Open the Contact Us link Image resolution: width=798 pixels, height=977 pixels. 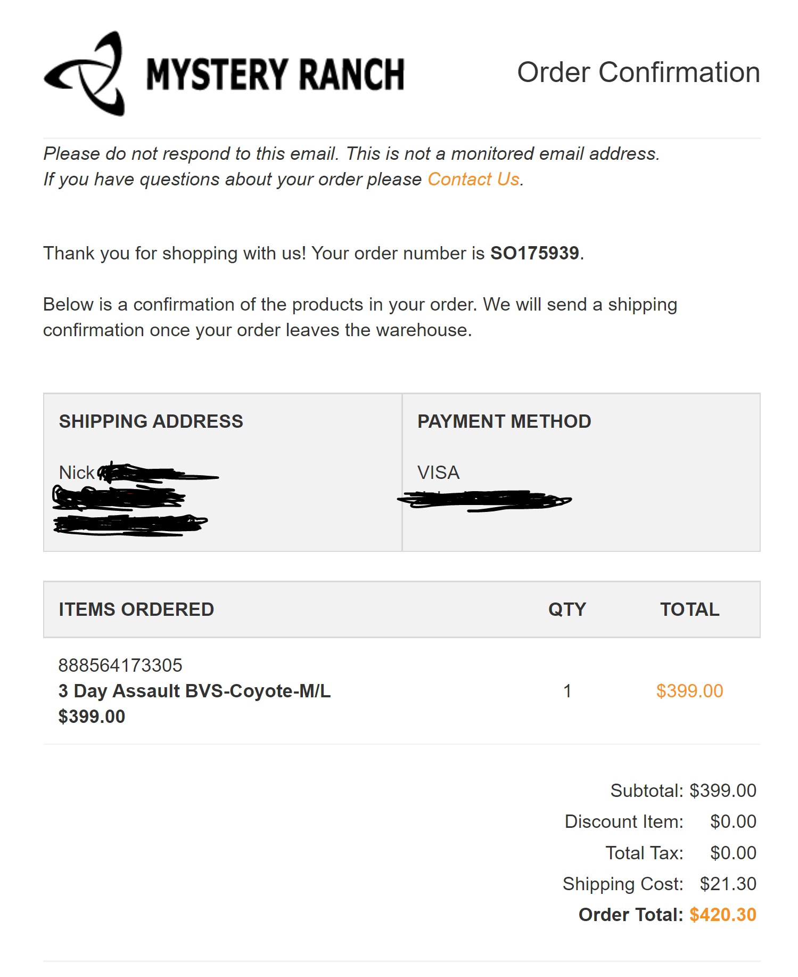(473, 180)
